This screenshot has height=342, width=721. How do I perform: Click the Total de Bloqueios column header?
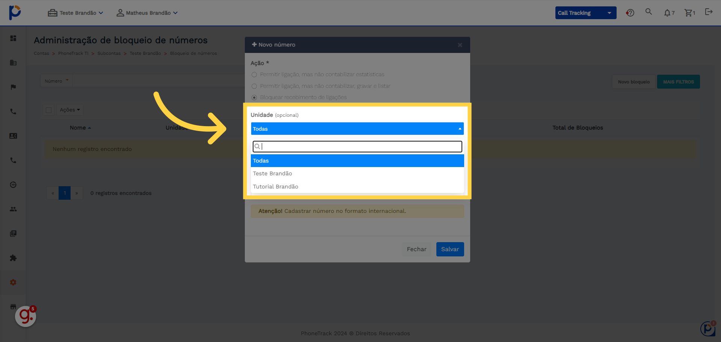[578, 128]
